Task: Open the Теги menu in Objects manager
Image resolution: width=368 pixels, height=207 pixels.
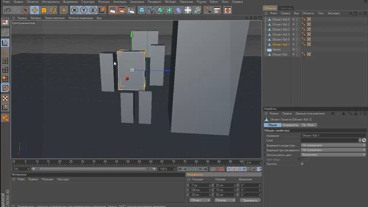Action: (x=321, y=13)
